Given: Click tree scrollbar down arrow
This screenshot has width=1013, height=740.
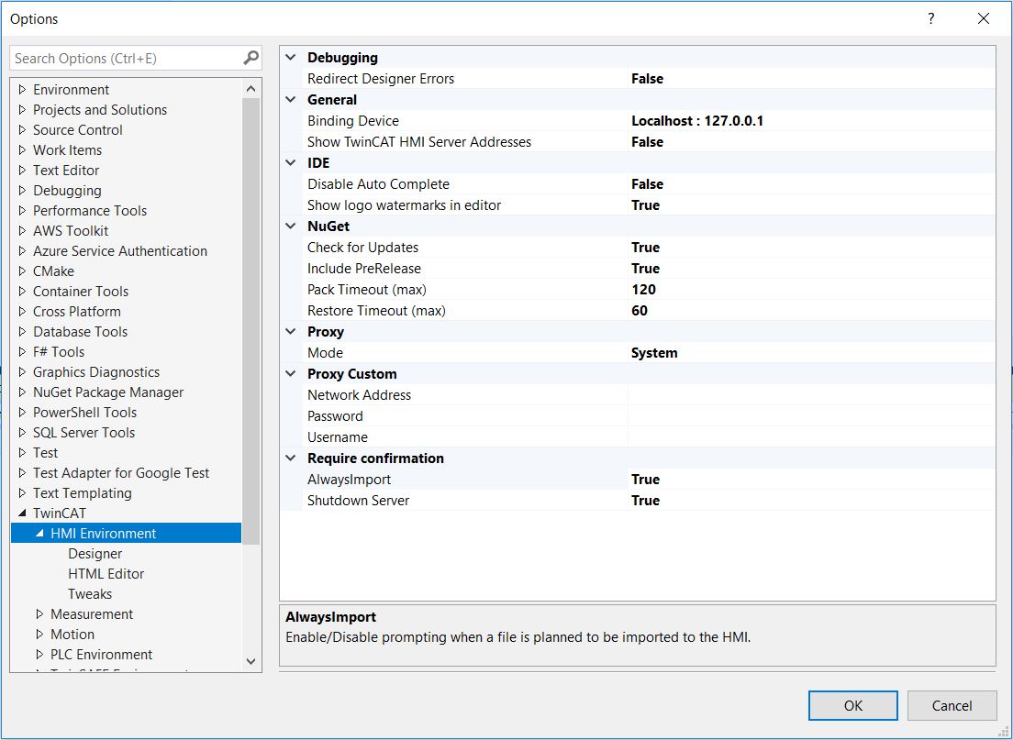Looking at the screenshot, I should 251,661.
